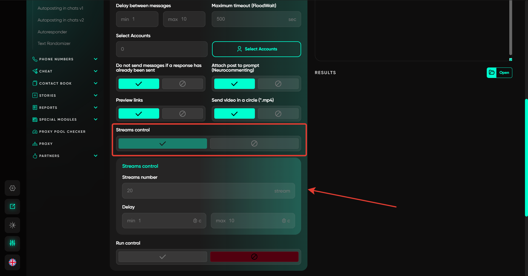Open Text Randomizer menu item
This screenshot has width=528, height=276.
click(54, 44)
